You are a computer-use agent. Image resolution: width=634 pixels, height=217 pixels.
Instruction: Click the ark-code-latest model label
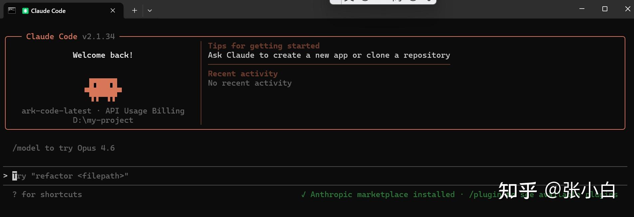(x=56, y=111)
